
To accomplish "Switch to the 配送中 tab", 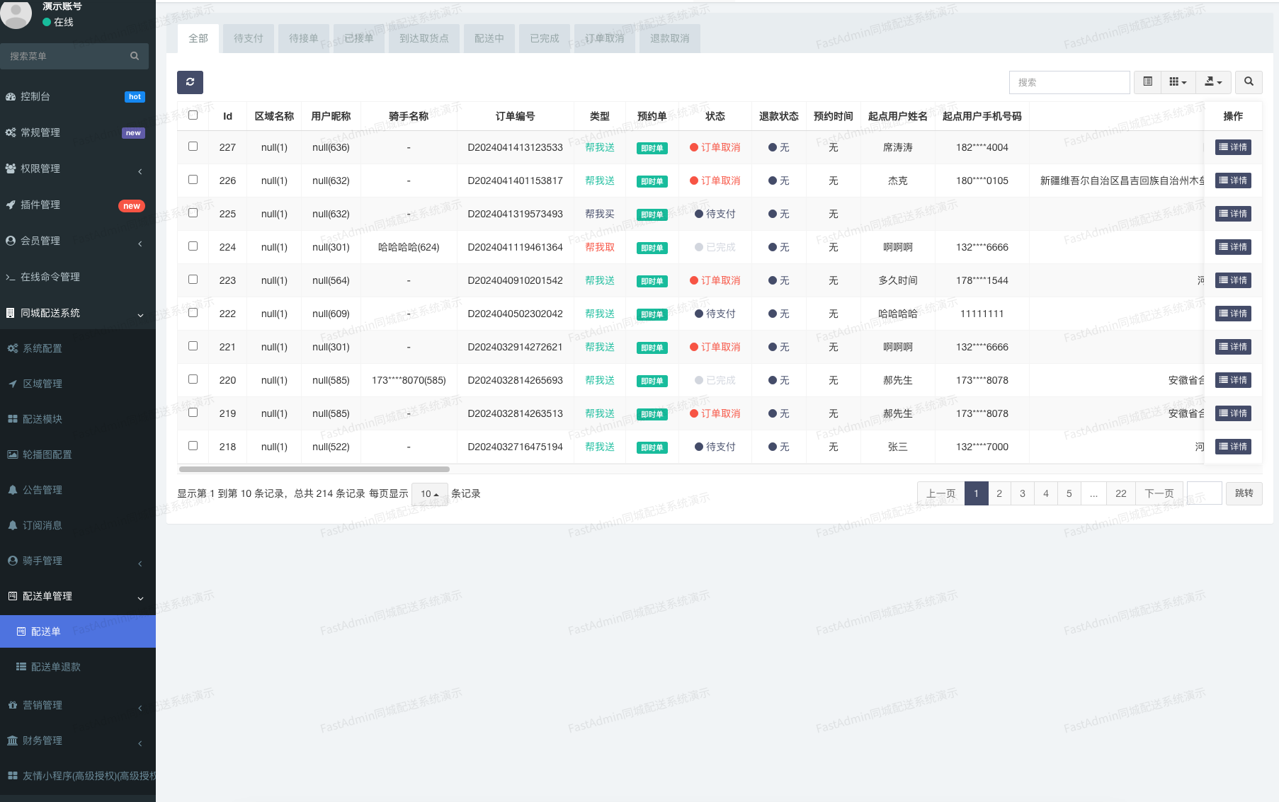I will tap(489, 38).
